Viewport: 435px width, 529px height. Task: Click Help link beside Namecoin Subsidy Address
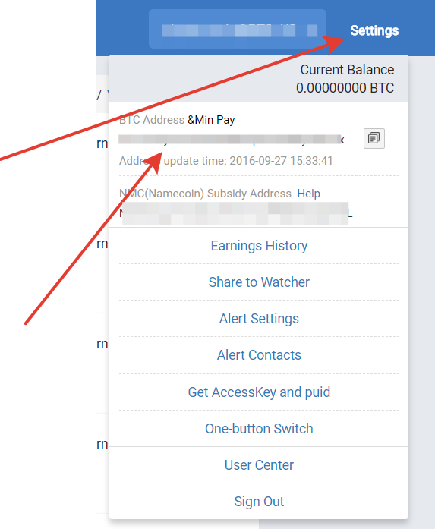[308, 194]
